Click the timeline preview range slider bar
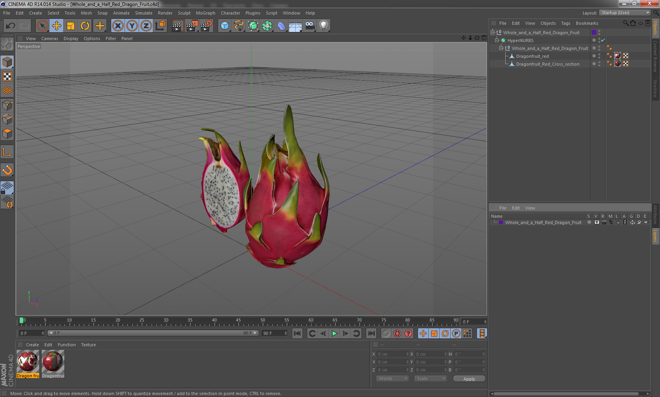The height and width of the screenshot is (397, 660). tap(153, 333)
